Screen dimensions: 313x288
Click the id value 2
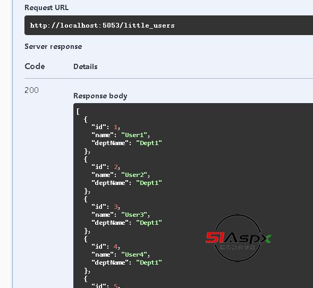[115, 167]
